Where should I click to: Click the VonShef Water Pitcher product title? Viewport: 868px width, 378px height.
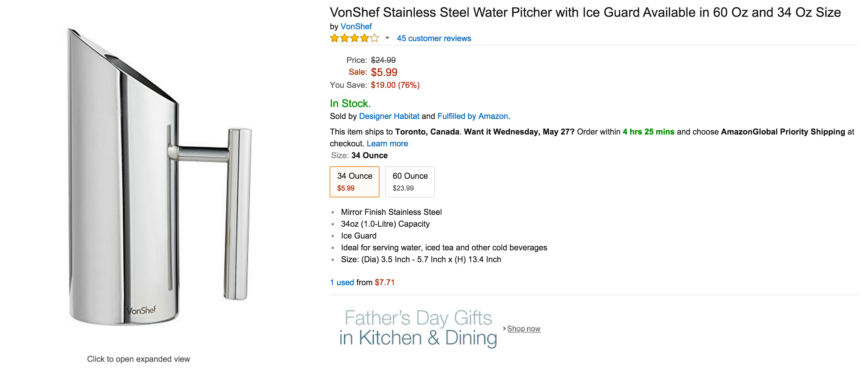click(x=585, y=12)
